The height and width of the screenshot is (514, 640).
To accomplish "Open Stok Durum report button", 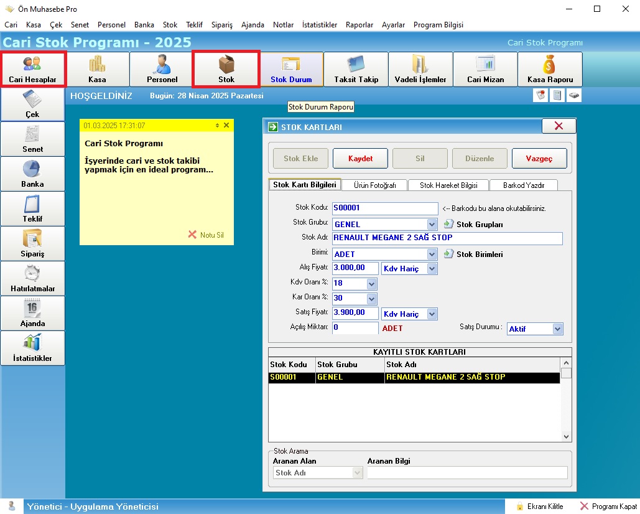I will (x=292, y=69).
